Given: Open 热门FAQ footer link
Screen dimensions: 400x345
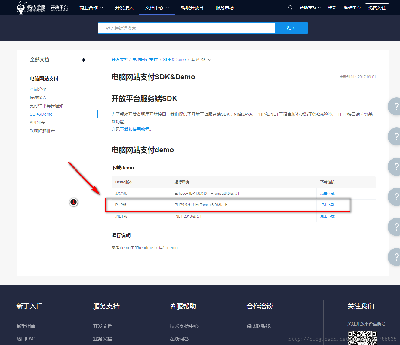Looking at the screenshot, I should click(26, 339).
